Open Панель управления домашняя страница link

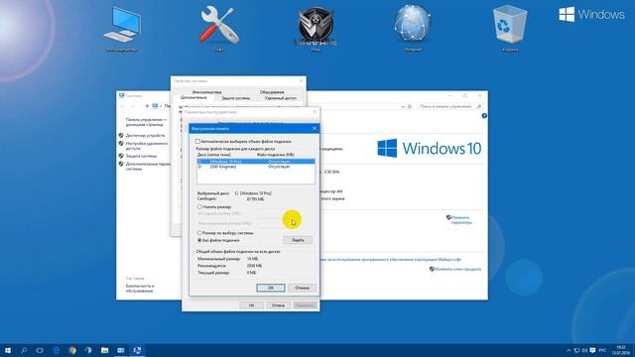tap(146, 122)
